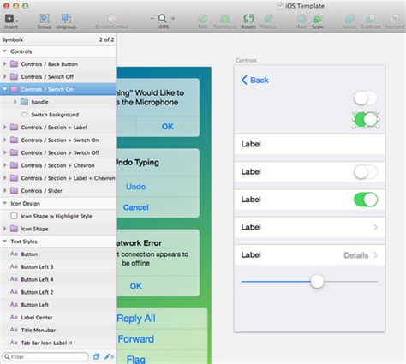The width and height of the screenshot is (406, 364).
Task: Click the Rotate toolbar icon
Action: tap(248, 19)
